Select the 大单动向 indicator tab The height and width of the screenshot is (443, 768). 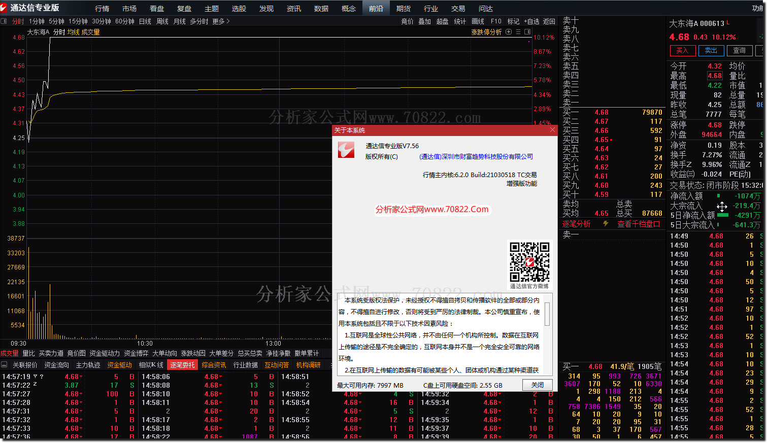pyautogui.click(x=164, y=353)
